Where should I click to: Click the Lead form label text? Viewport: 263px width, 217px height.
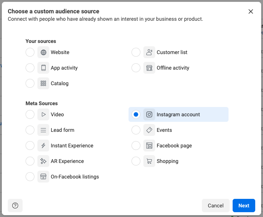tap(62, 130)
